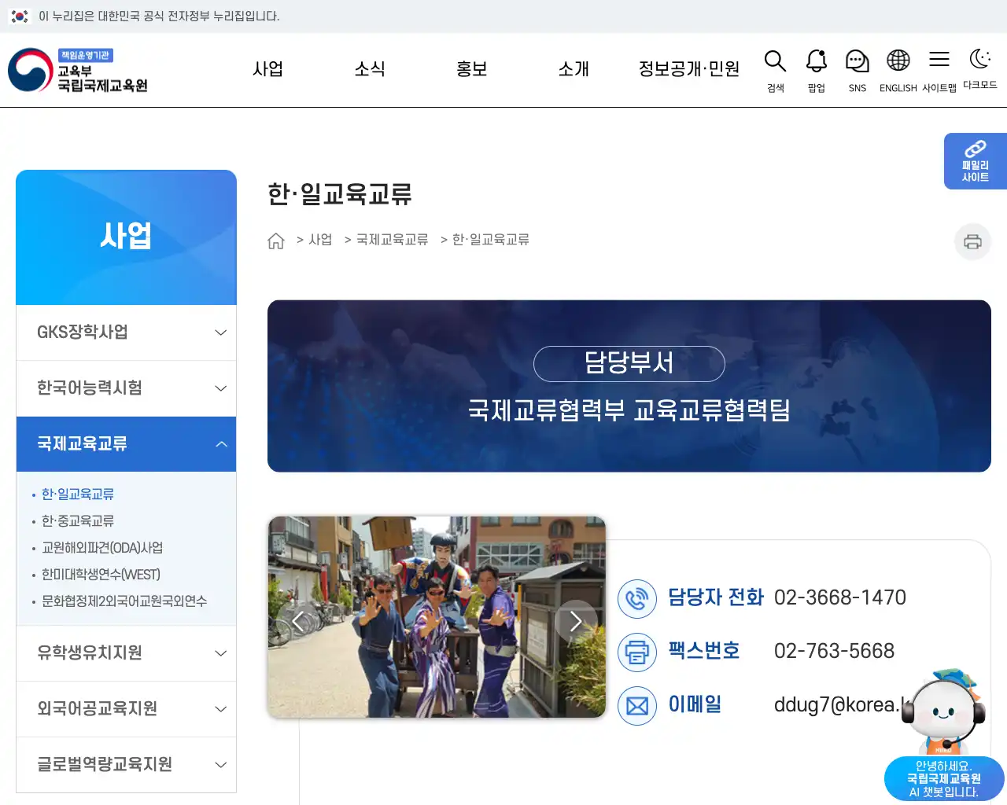Show previous photo in slider
Image resolution: width=1007 pixels, height=805 pixels.
(297, 621)
